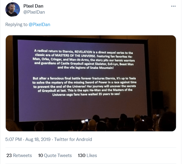Click the 5:07 PM timestamp
The height and width of the screenshot is (164, 182).
(x=14, y=139)
